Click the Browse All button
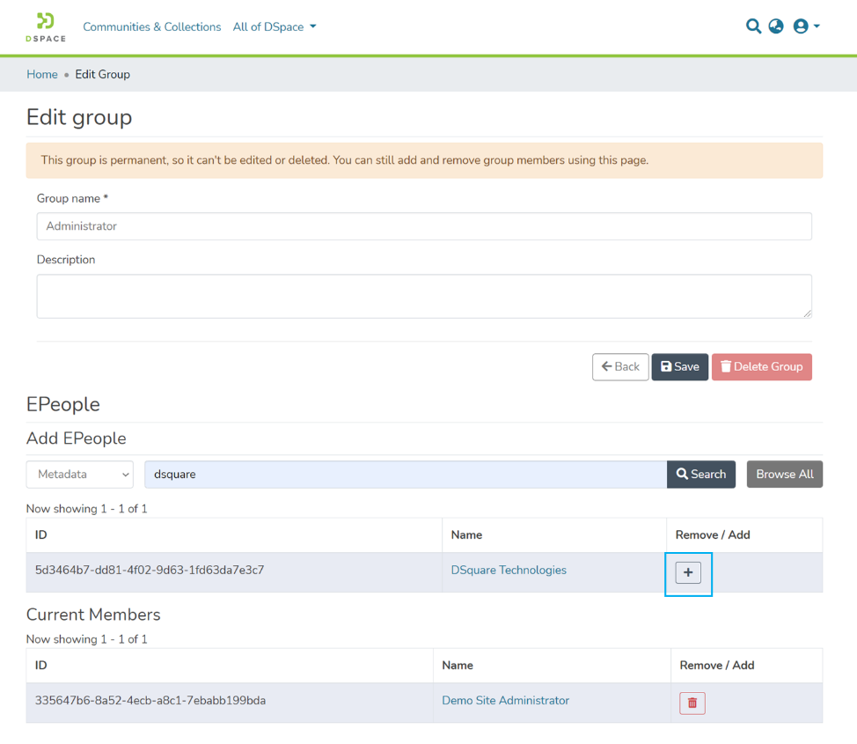The width and height of the screenshot is (857, 744). click(x=784, y=475)
